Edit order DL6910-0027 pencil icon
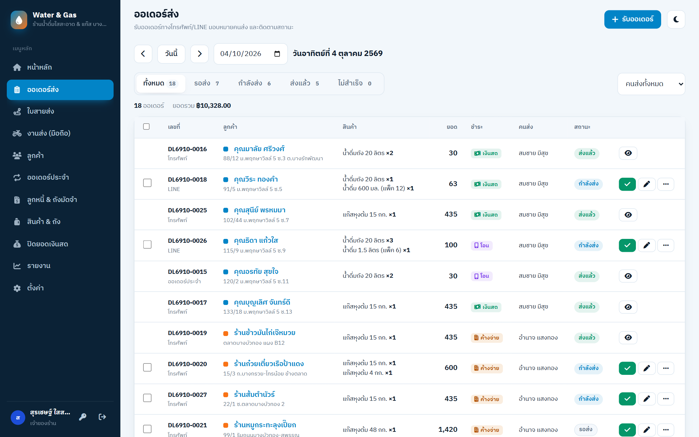699x437 pixels. coord(647,399)
